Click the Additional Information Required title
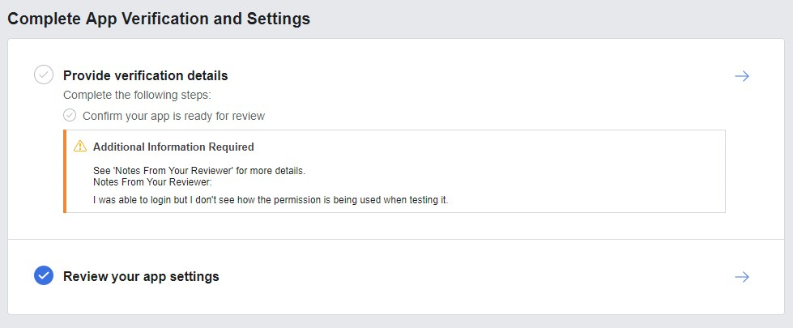Screen dimensions: 793x328 click(x=173, y=147)
